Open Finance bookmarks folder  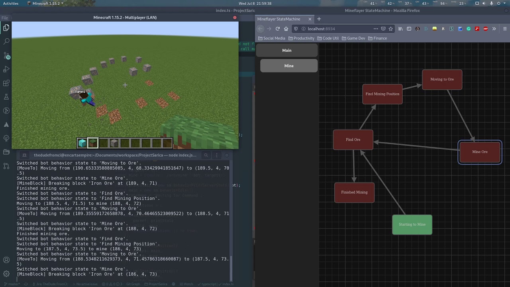pos(378,38)
